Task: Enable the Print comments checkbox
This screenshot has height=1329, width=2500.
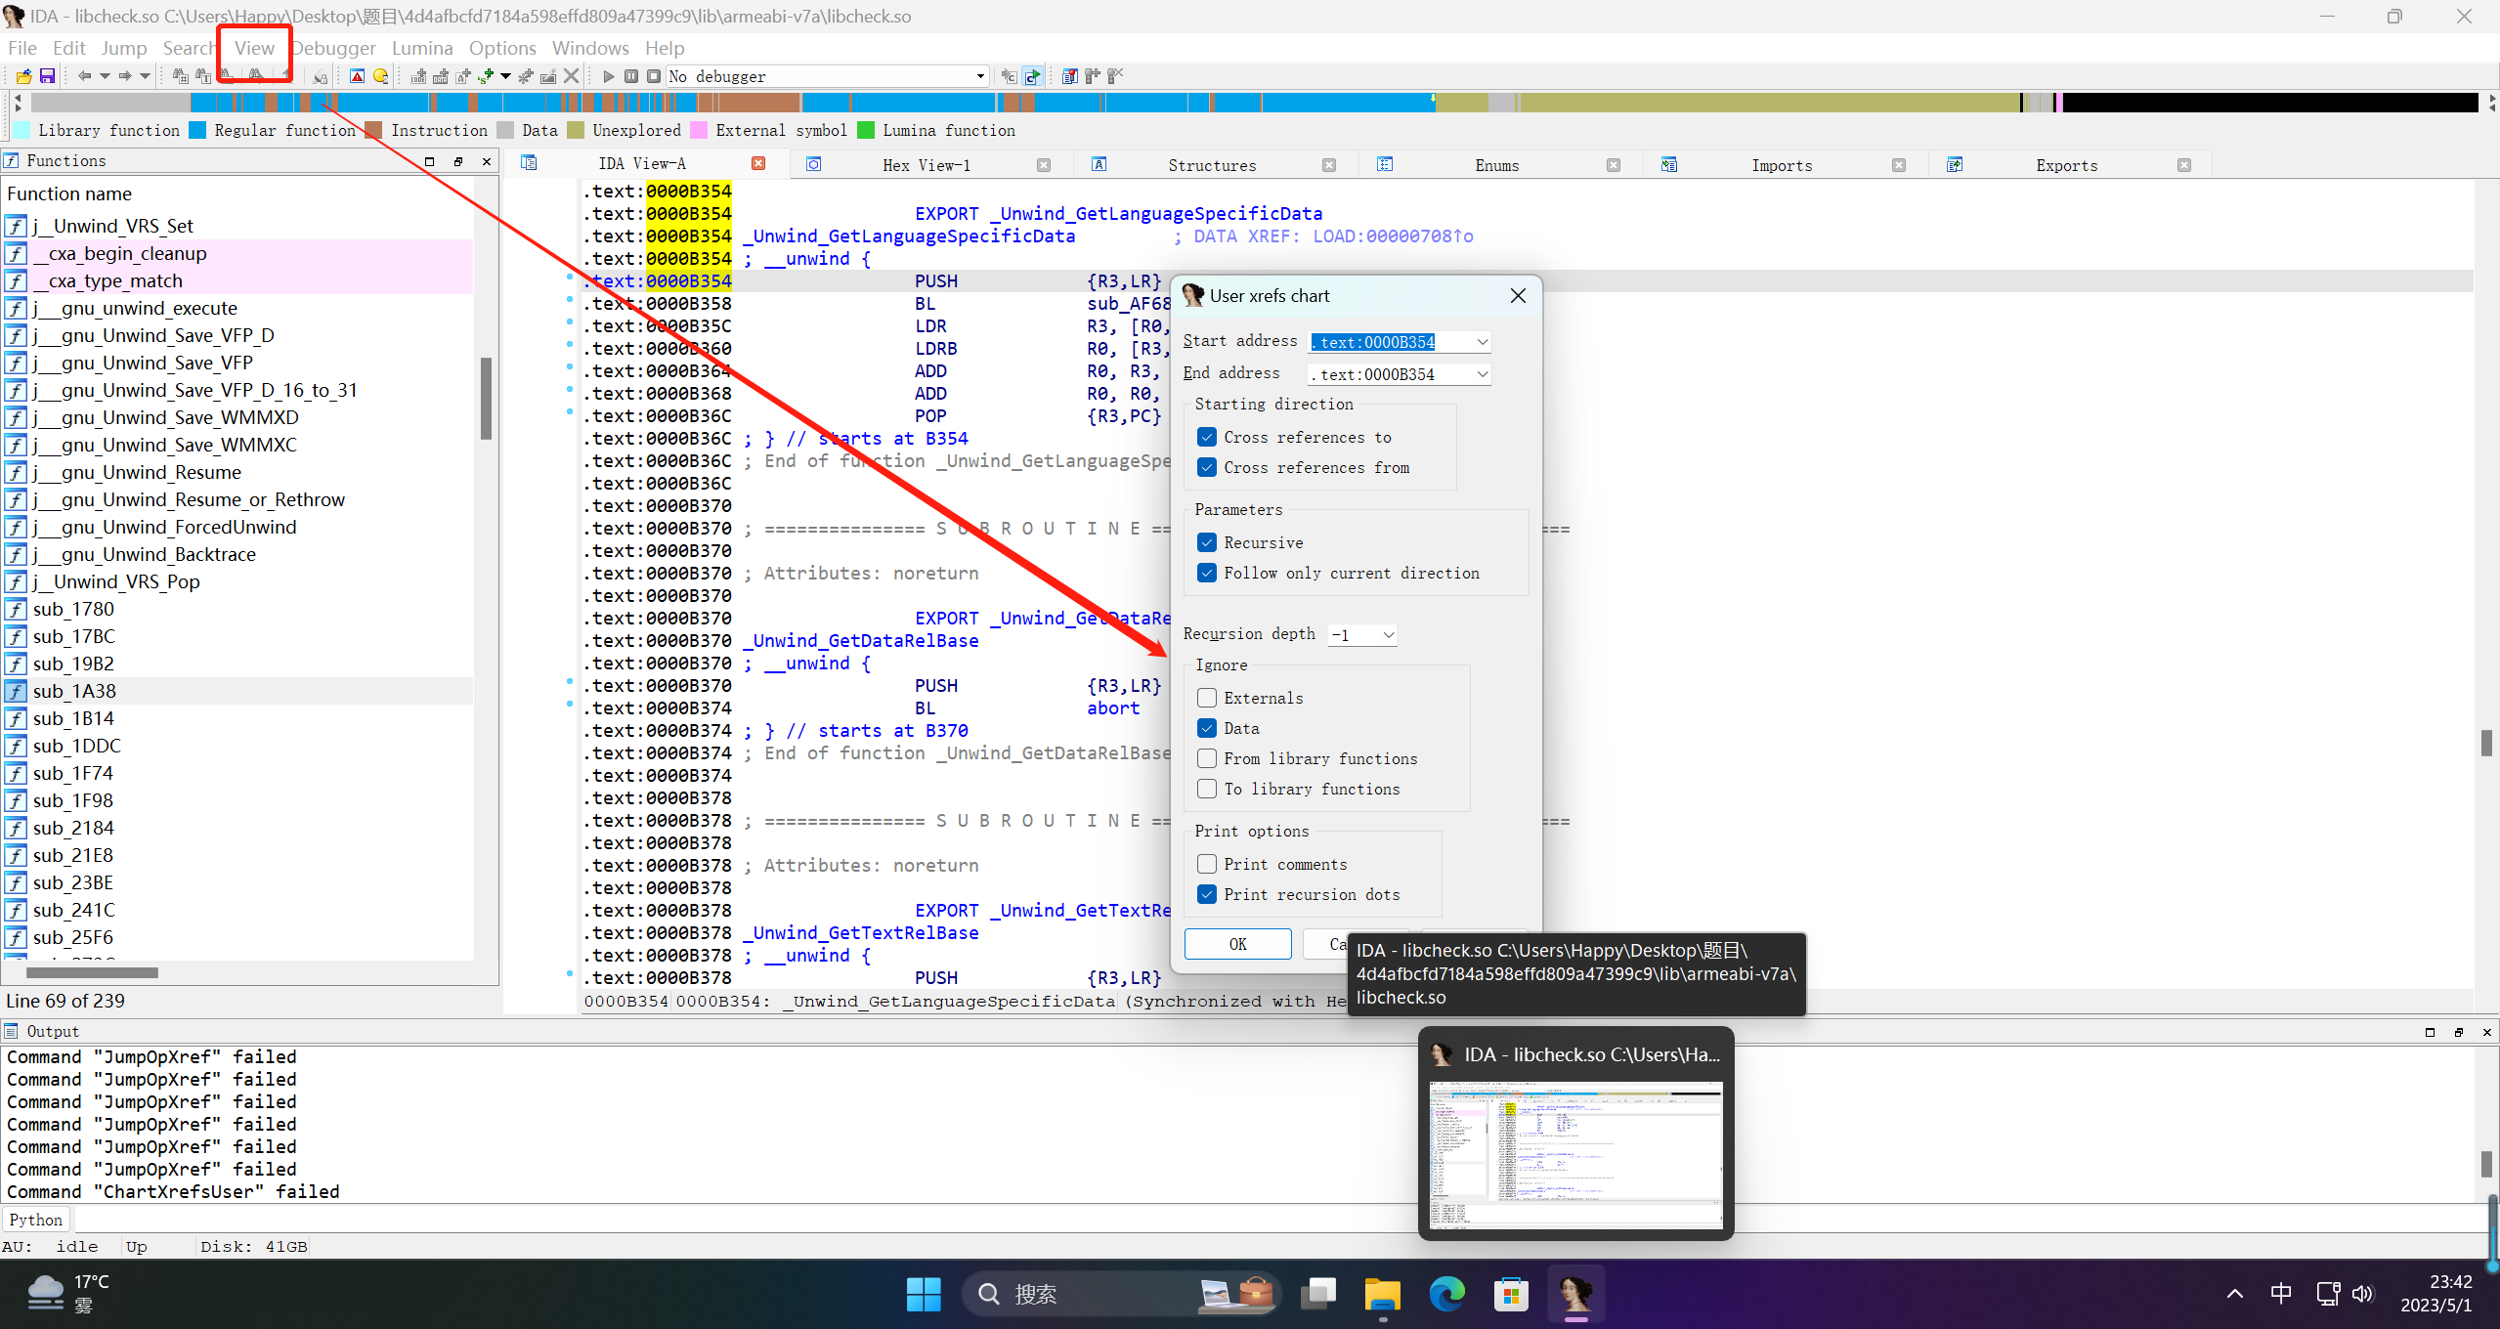Action: (1207, 864)
